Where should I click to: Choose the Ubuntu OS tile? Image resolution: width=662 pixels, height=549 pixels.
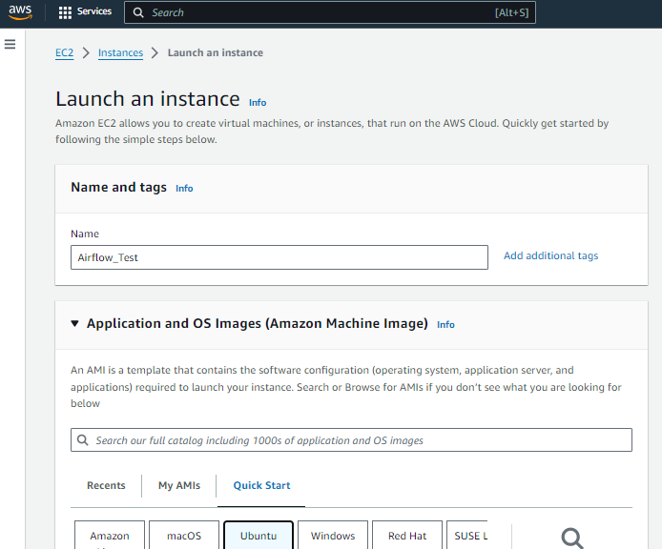(259, 536)
